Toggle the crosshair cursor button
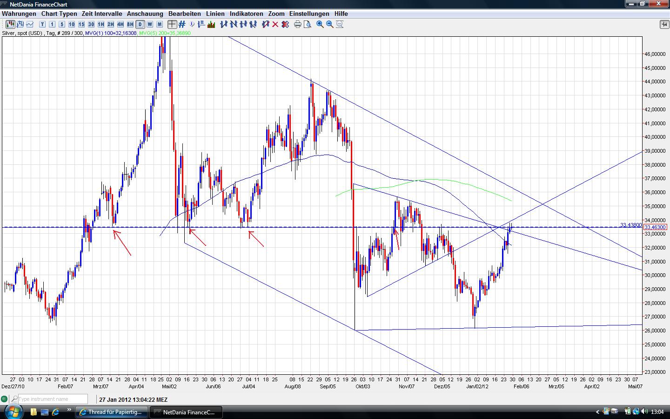670x419 pixels. pyautogui.click(x=172, y=24)
